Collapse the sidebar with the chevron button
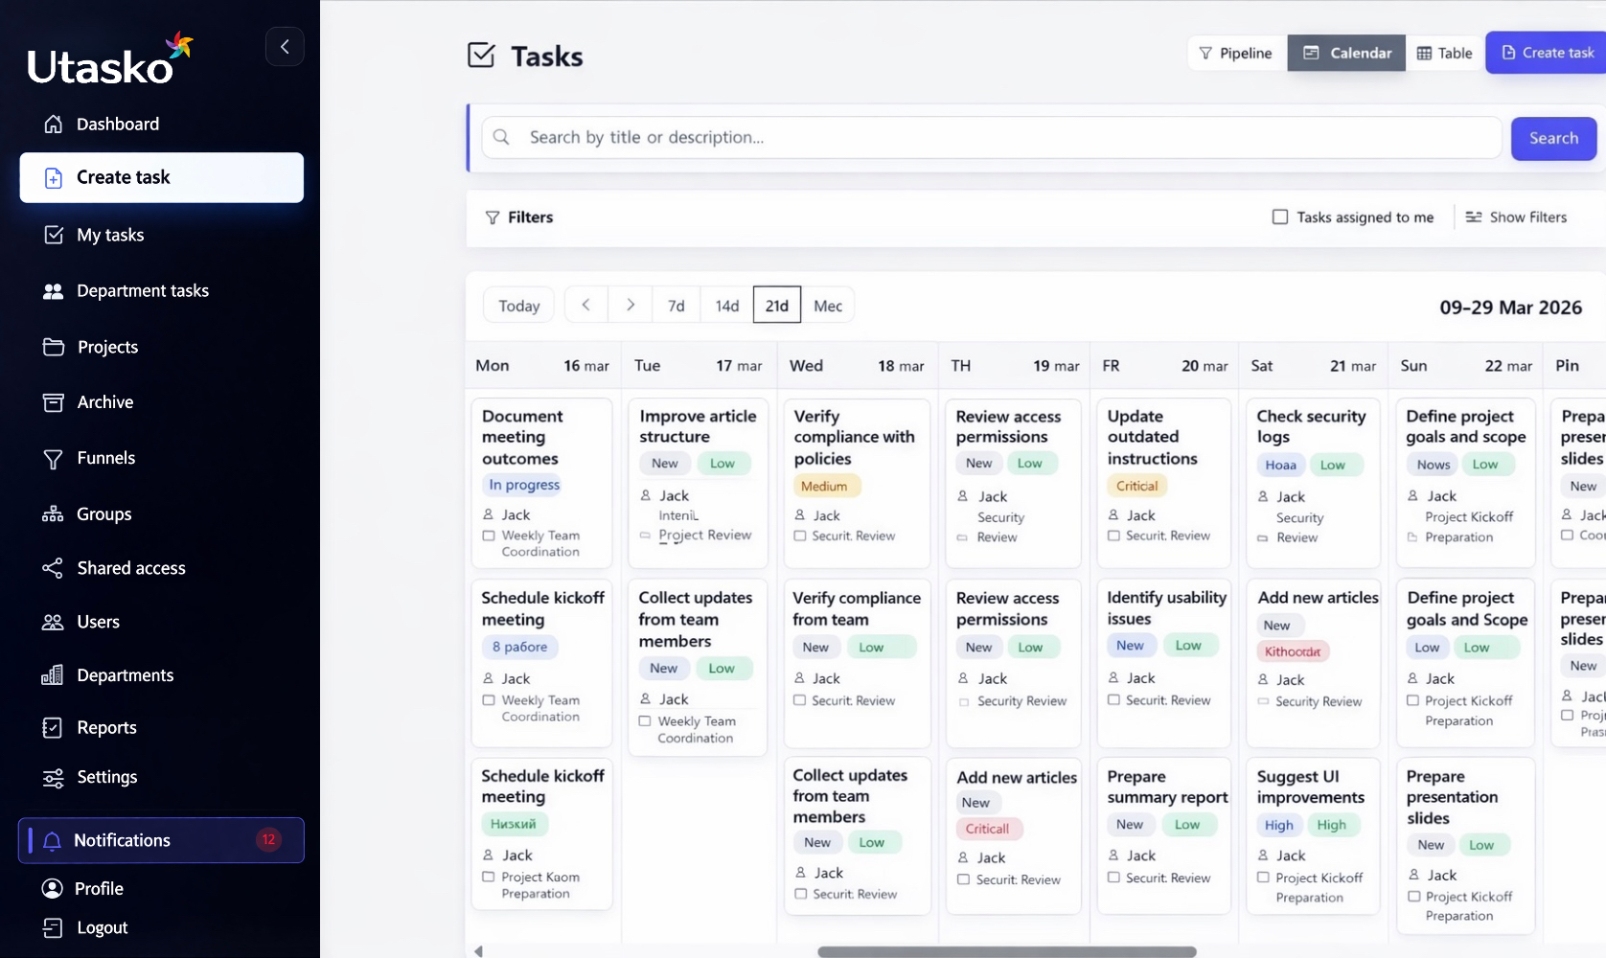Viewport: 1606px width, 958px height. (285, 47)
